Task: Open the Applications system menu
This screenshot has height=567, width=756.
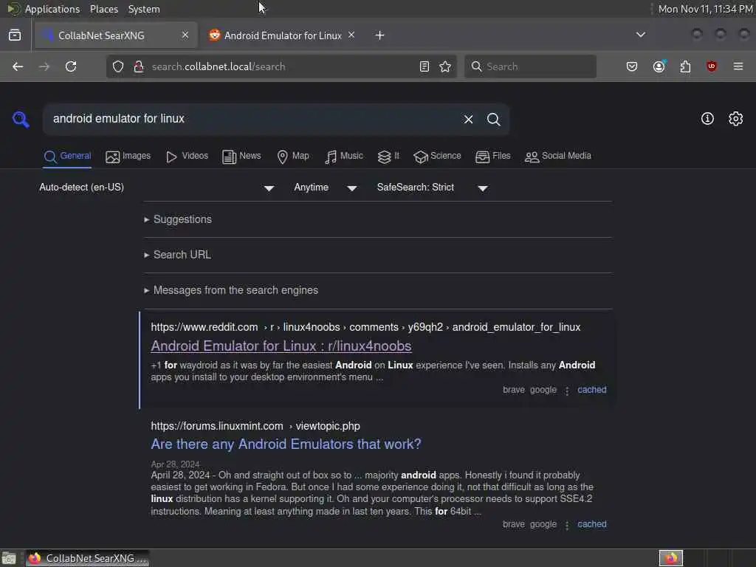Action: pos(52,9)
